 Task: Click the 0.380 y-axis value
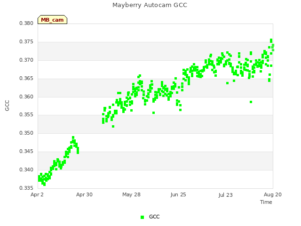click(26, 23)
